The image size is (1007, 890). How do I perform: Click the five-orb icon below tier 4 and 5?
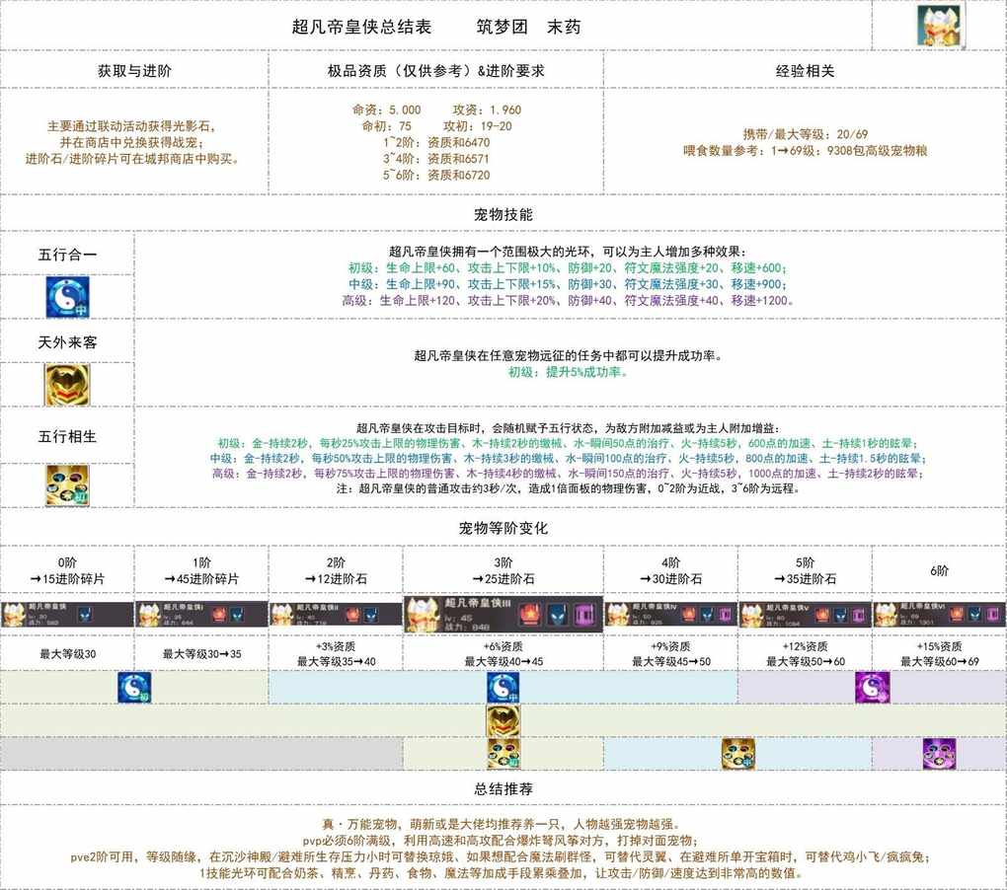coord(737,754)
